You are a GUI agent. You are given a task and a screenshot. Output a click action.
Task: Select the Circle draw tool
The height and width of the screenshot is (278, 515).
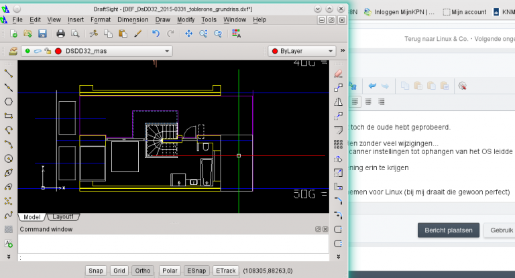point(9,159)
